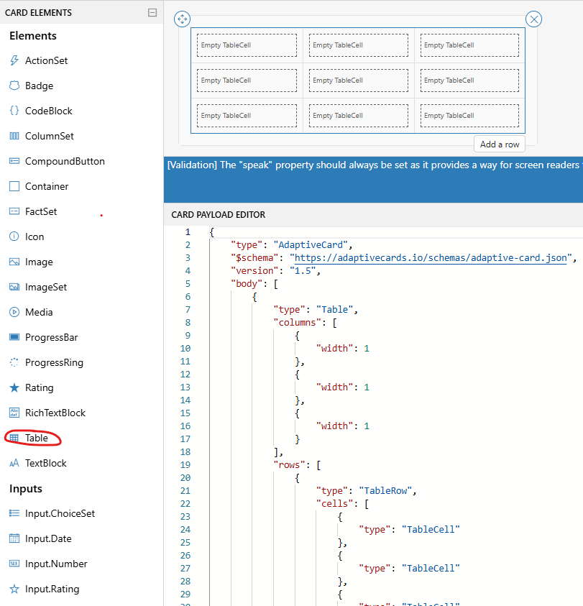Select the Media play icon
This screenshot has width=583, height=606.
tap(14, 312)
